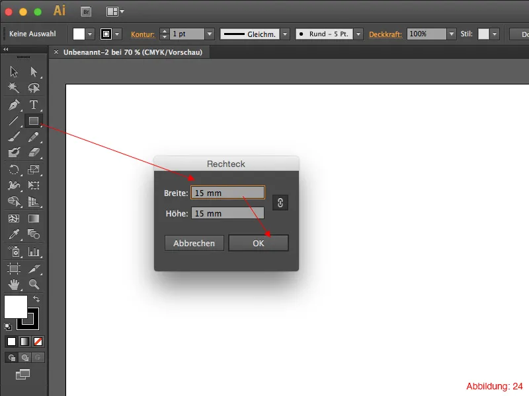Open stroke color dropdown in control bar

(x=117, y=34)
